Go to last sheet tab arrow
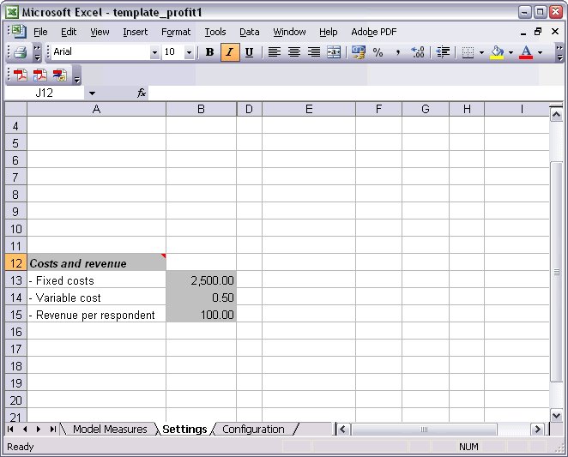Screen dimensions: 568x457 point(53,430)
